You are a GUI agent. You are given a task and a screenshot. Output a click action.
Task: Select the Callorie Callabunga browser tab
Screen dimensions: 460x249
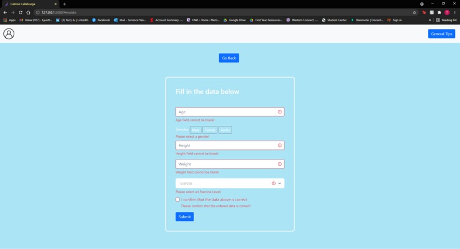coord(29,4)
